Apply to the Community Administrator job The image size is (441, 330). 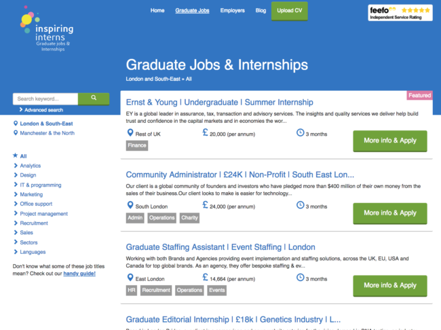(x=389, y=213)
